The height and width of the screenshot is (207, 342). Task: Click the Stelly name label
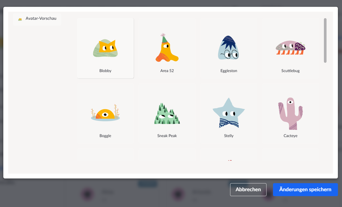click(229, 136)
